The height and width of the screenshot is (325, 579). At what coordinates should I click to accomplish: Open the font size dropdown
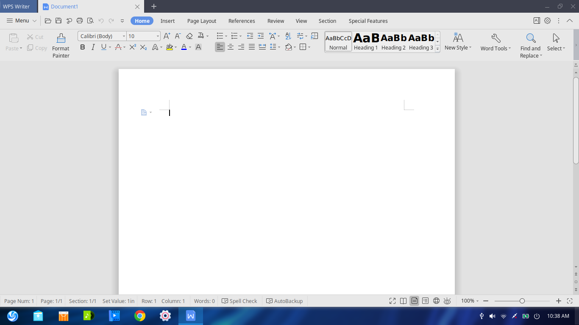click(158, 36)
